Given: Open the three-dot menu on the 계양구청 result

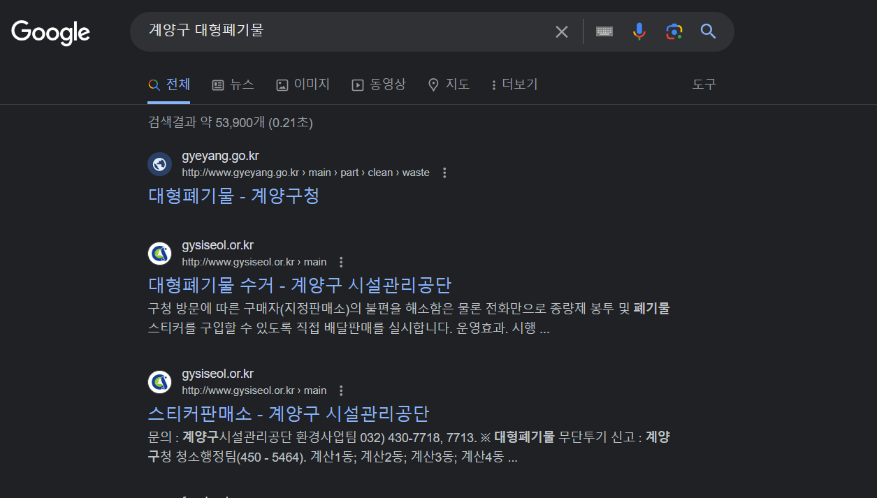Looking at the screenshot, I should point(444,172).
